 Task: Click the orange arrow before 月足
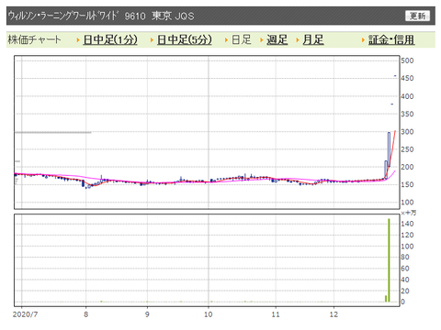coord(298,40)
